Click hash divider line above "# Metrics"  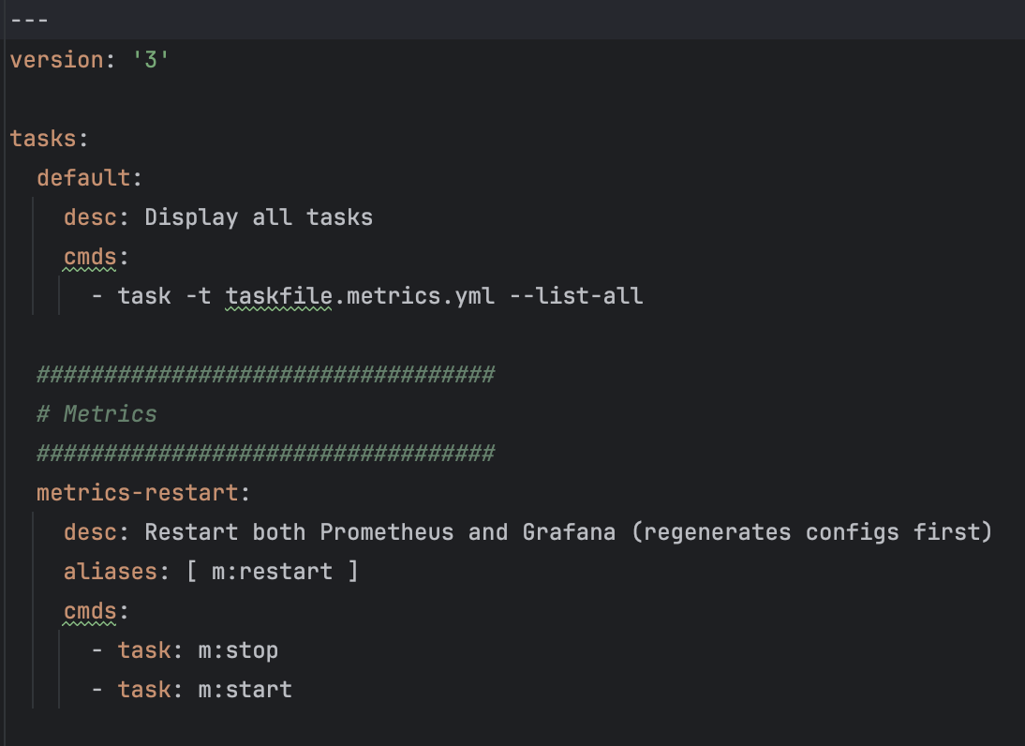(x=265, y=375)
